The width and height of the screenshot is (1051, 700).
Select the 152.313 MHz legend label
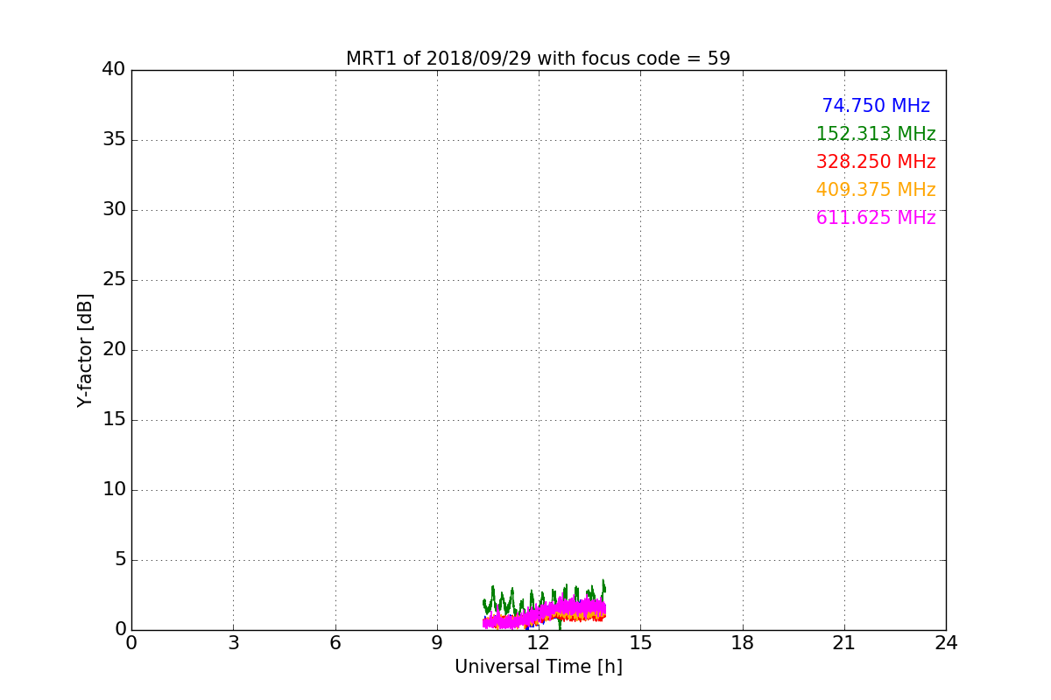pyautogui.click(x=876, y=134)
